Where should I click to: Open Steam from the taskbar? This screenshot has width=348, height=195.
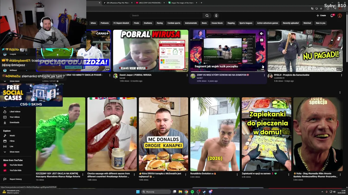click(204, 192)
